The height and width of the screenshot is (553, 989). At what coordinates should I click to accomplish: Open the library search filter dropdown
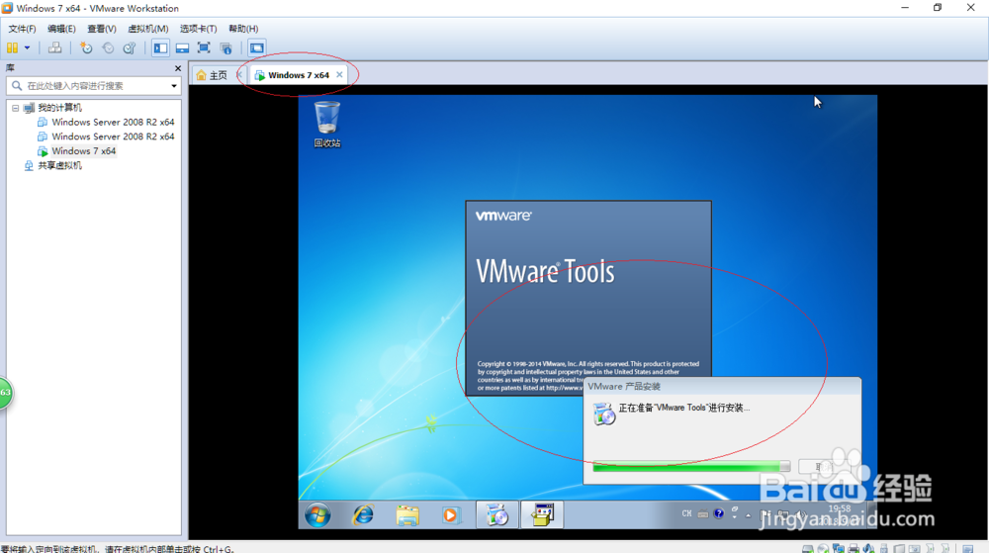[174, 86]
